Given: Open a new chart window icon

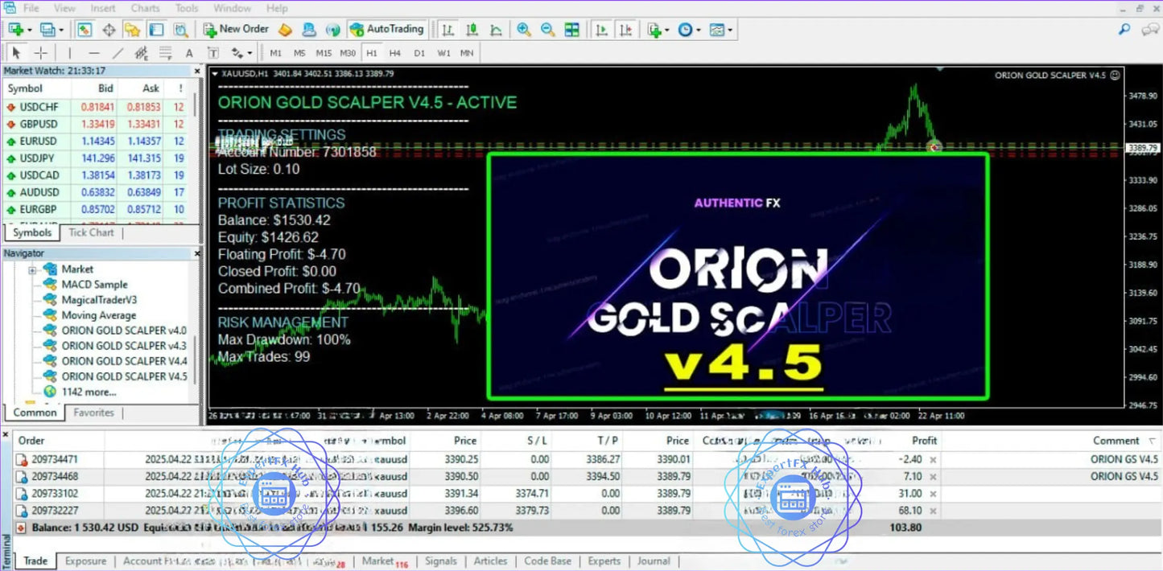Looking at the screenshot, I should click(x=15, y=29).
